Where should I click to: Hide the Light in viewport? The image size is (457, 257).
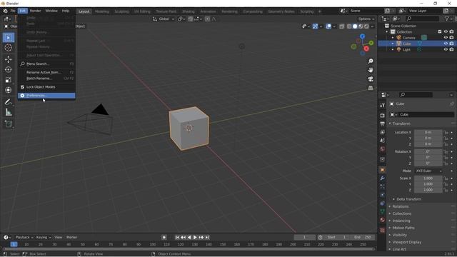[x=446, y=49]
